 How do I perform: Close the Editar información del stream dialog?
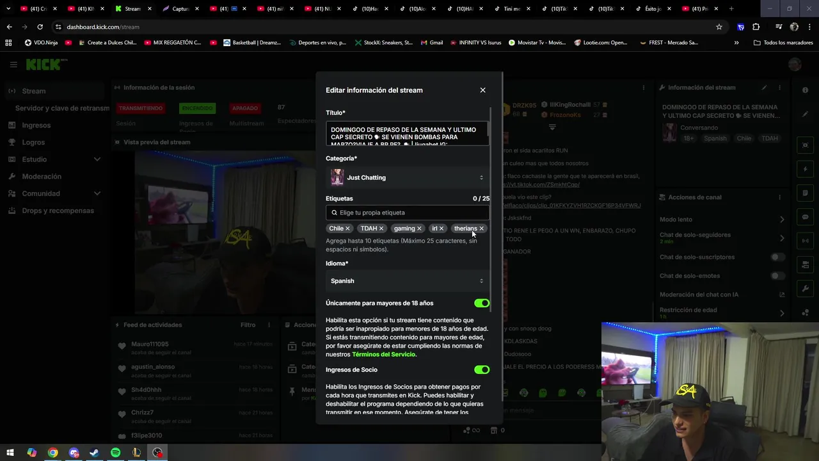[x=482, y=90]
